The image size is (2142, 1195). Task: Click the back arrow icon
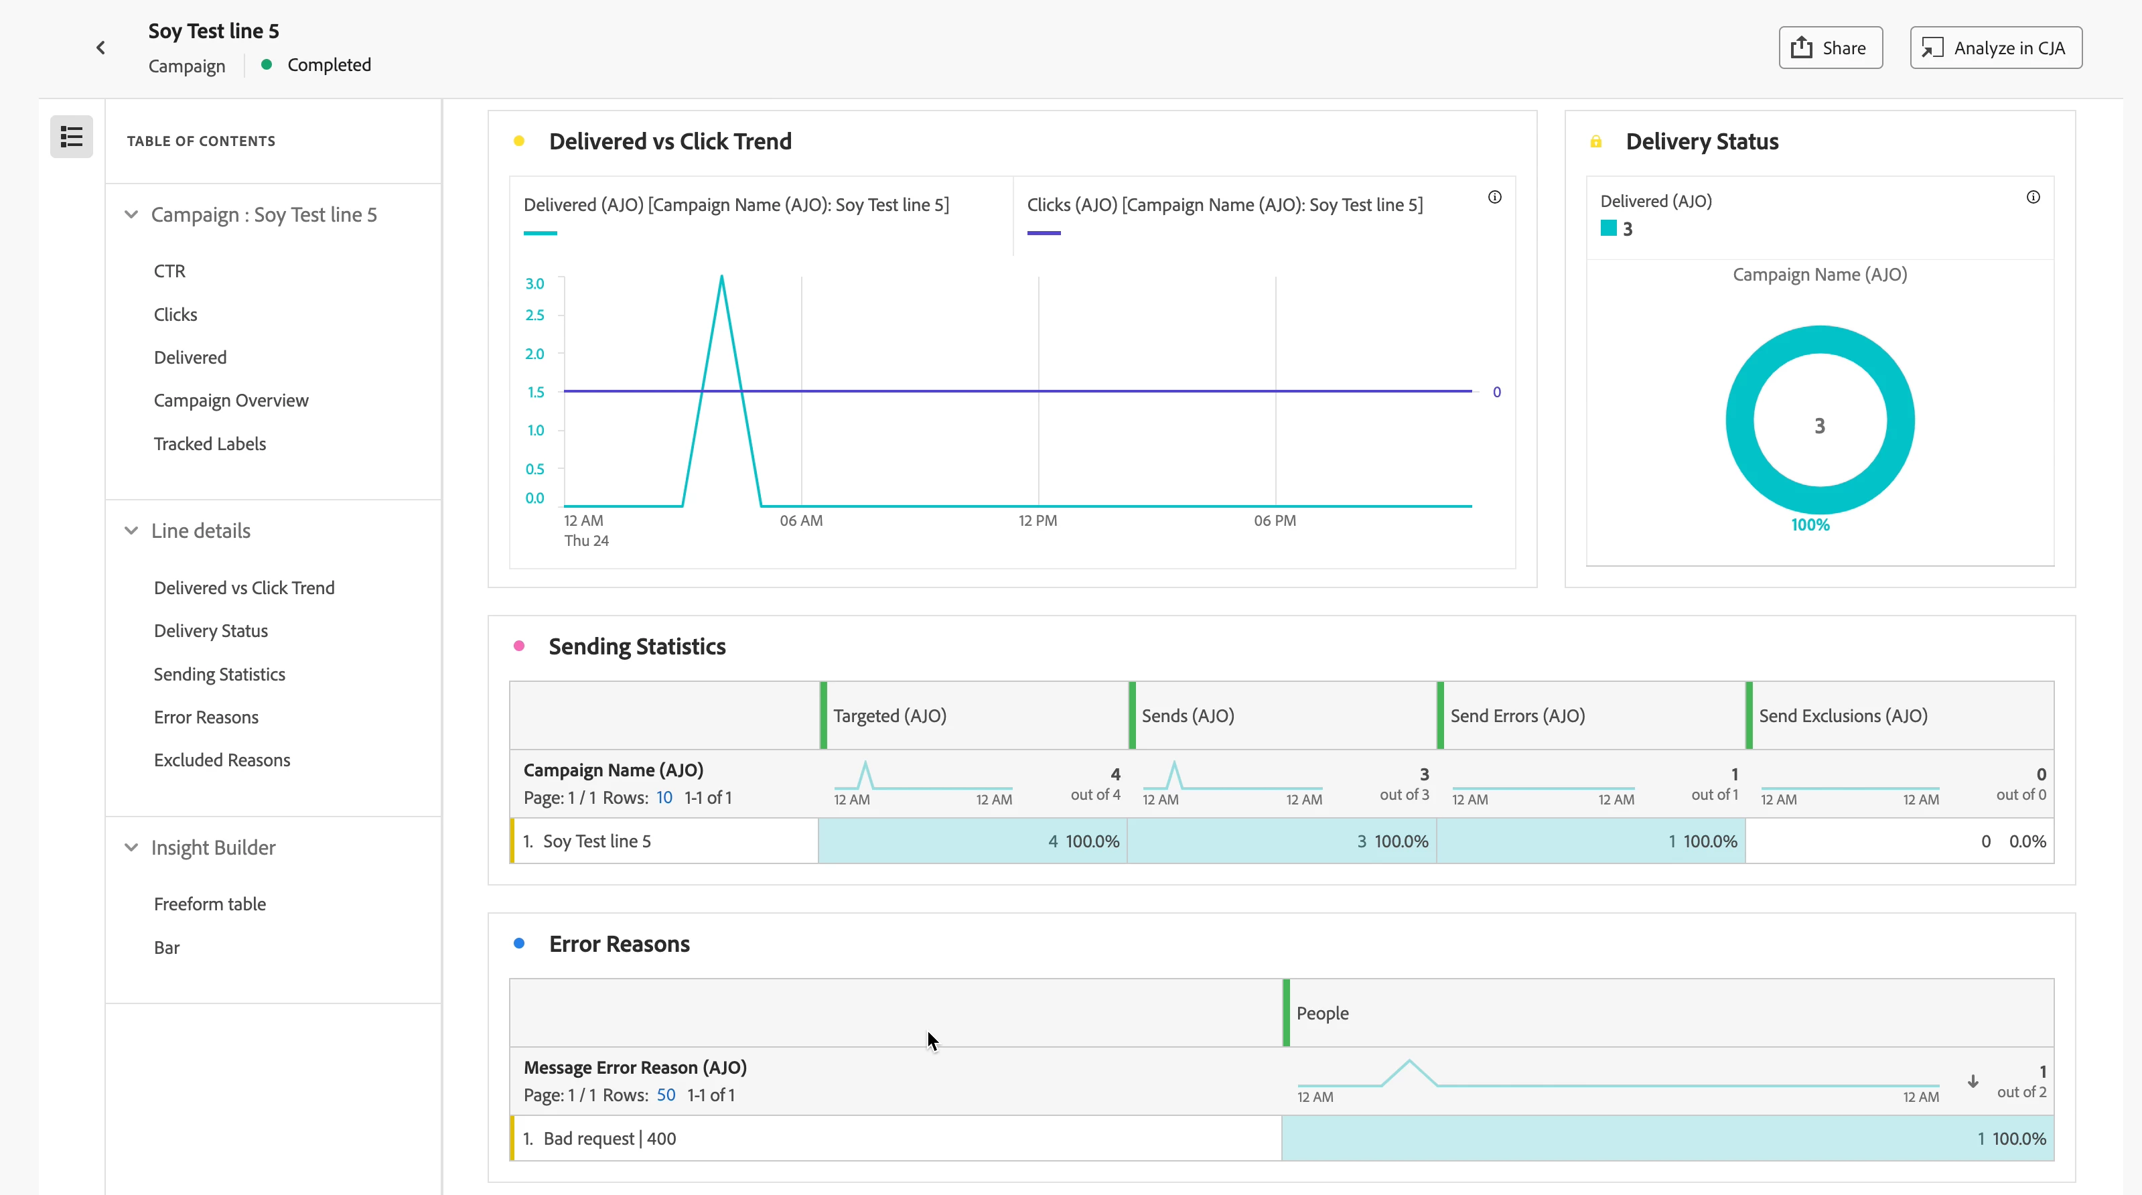pos(100,48)
